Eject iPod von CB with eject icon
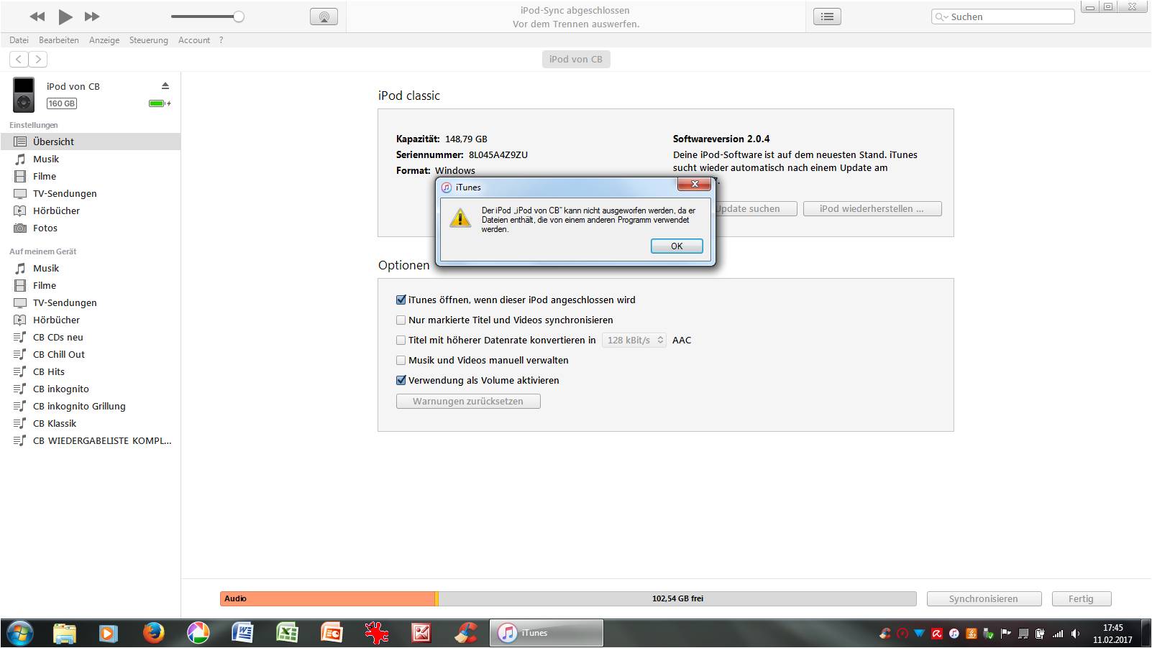 click(165, 86)
